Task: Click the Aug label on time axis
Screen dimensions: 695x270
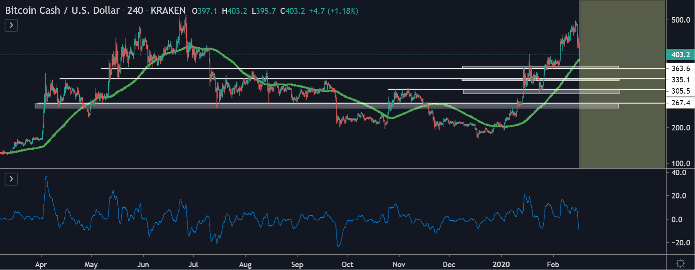Action: [x=246, y=265]
